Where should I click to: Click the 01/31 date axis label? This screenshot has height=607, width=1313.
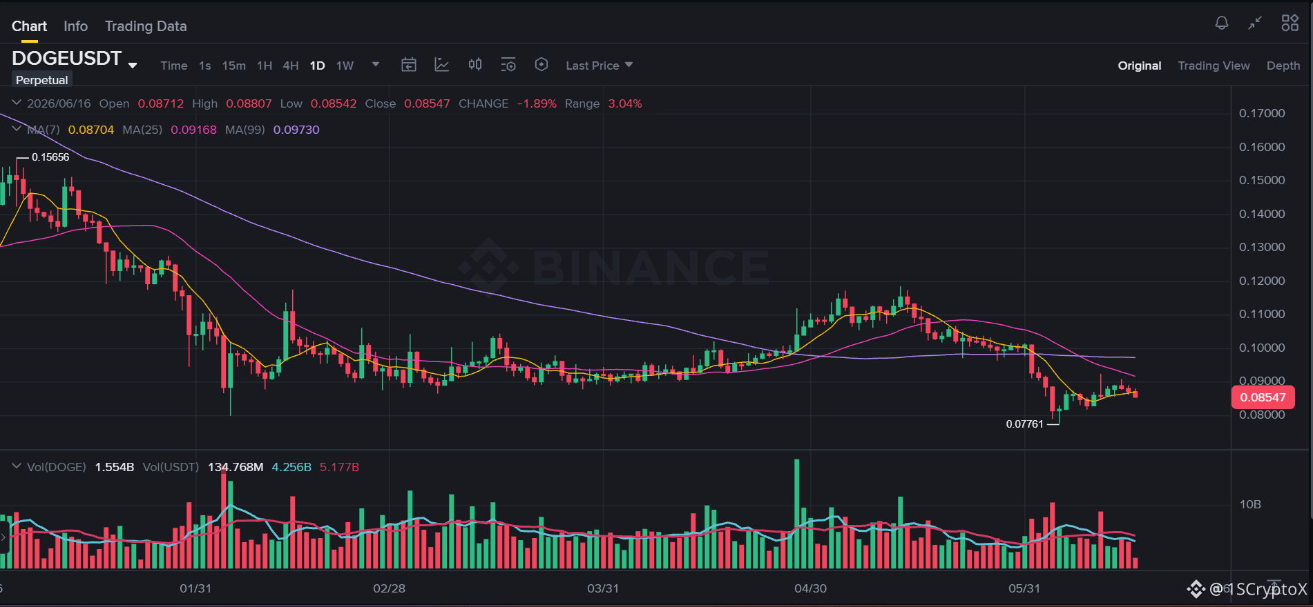(195, 588)
